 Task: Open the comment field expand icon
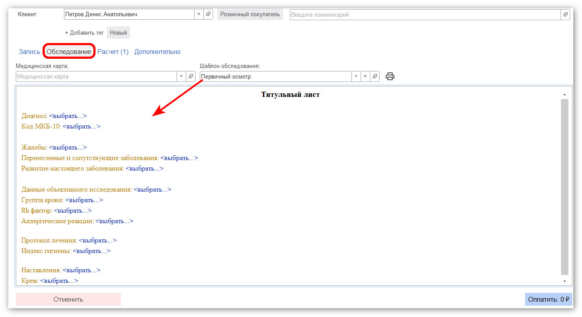(565, 14)
